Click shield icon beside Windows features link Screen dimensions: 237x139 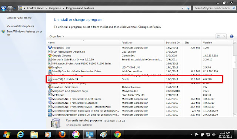click(x=3, y=32)
